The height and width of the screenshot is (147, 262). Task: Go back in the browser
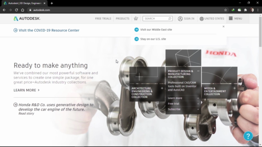4,10
